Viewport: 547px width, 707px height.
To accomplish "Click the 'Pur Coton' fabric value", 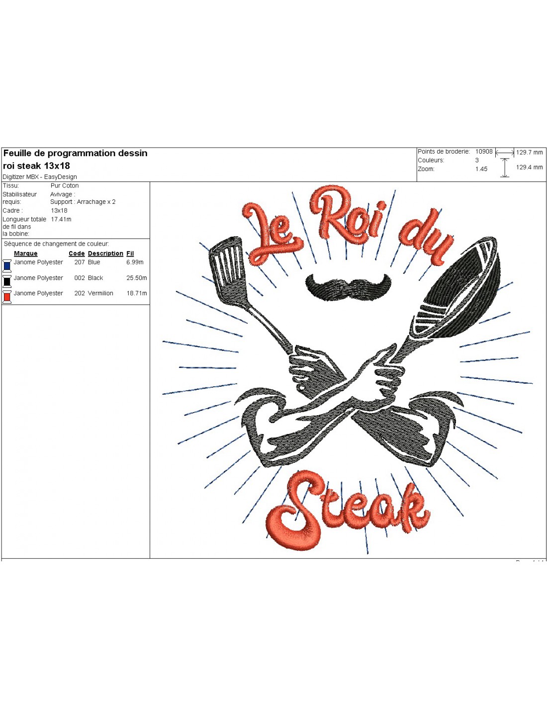I will point(65,185).
